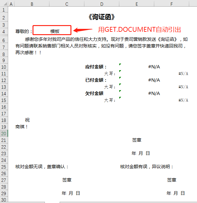Select the 签章 cell in row 21
Screen dimensions: 197x203
tap(137, 140)
